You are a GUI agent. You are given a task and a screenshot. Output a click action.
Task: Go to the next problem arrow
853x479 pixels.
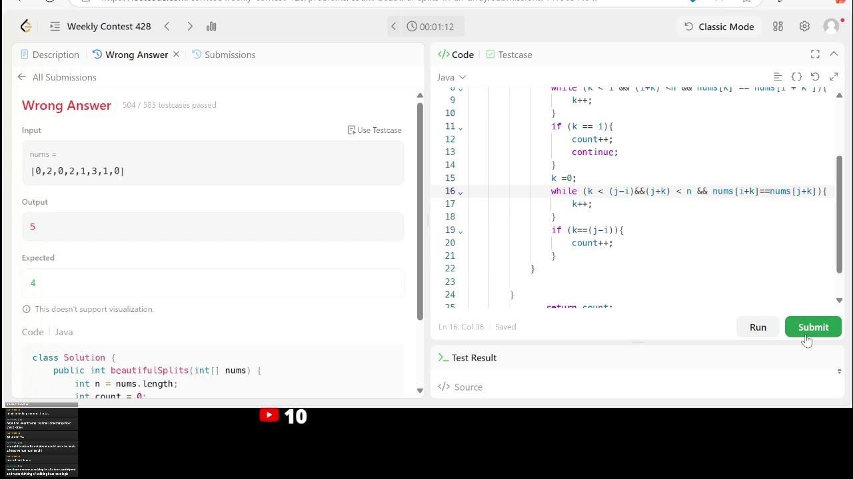[190, 27]
